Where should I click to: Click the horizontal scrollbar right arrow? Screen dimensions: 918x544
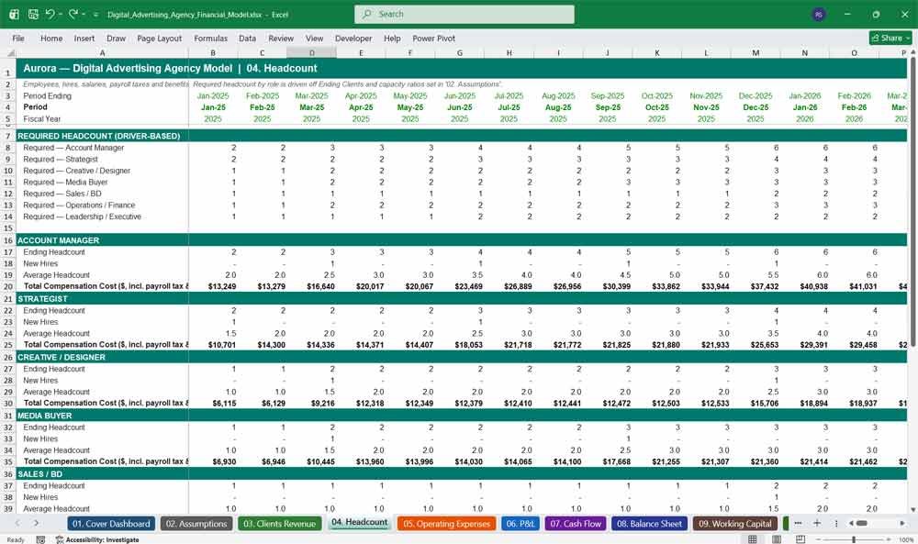pos(902,523)
